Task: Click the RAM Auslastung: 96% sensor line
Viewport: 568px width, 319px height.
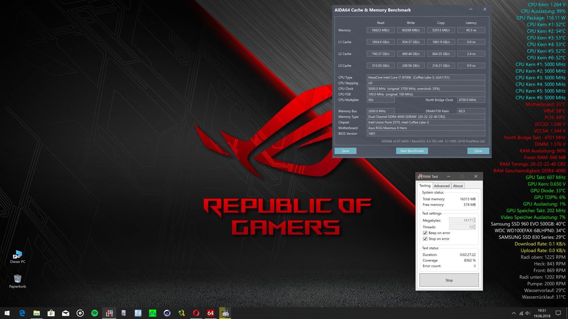Action: [x=542, y=151]
